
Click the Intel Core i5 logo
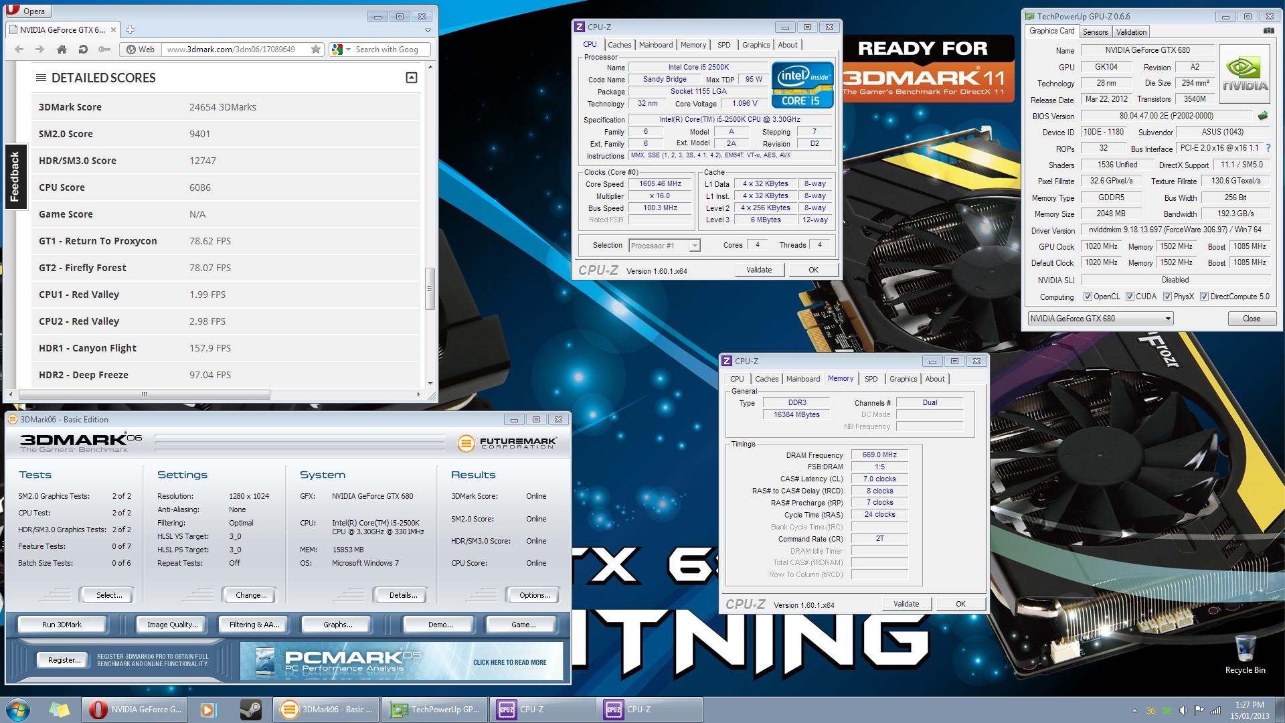point(802,84)
